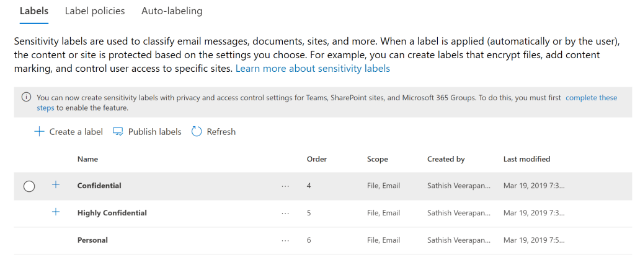635x255 pixels.
Task: Select the Confidential row radio circle
Action: point(29,186)
